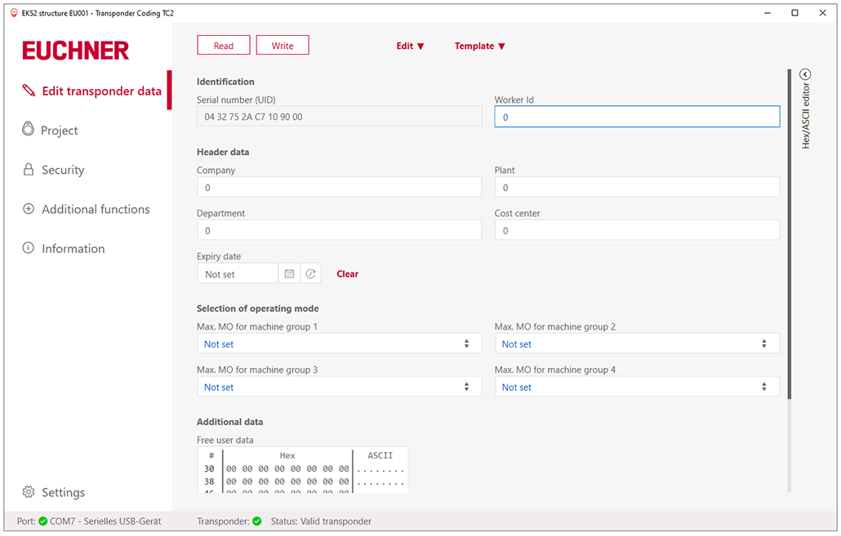Image resolution: width=841 pixels, height=536 pixels.
Task: Click the Settings gear icon
Action: pos(29,492)
